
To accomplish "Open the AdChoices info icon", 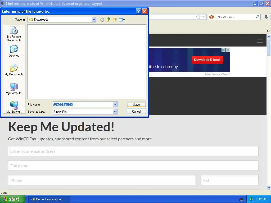I will (x=224, y=50).
